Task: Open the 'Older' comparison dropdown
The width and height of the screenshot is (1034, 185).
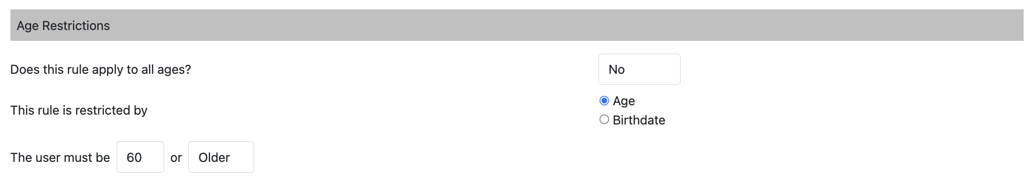Action: coord(221,157)
